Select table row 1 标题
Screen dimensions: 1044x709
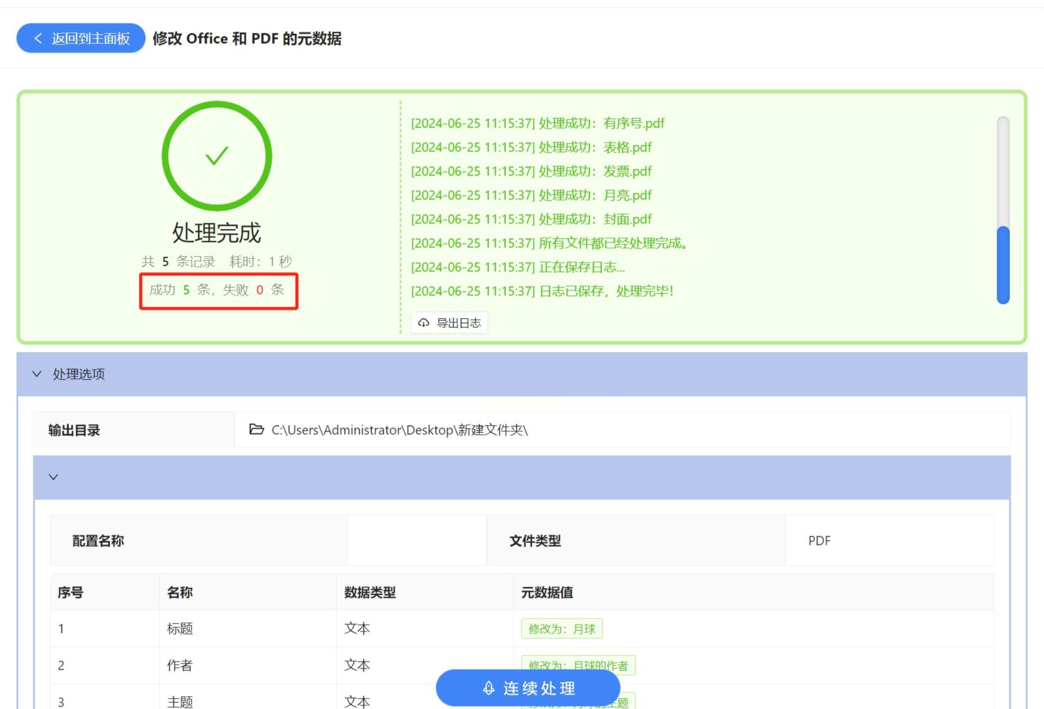click(180, 629)
